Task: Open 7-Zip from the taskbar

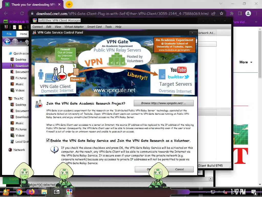Action: coord(57,192)
